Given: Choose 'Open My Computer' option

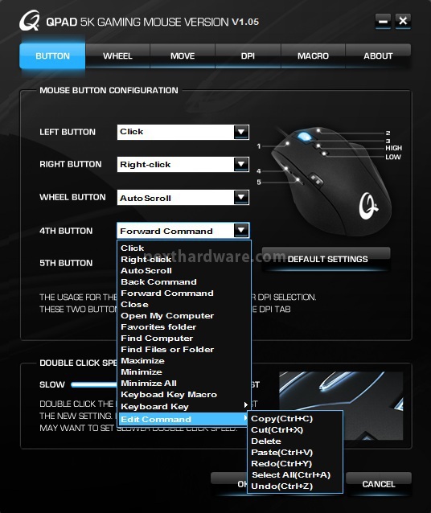Looking at the screenshot, I should [184, 316].
